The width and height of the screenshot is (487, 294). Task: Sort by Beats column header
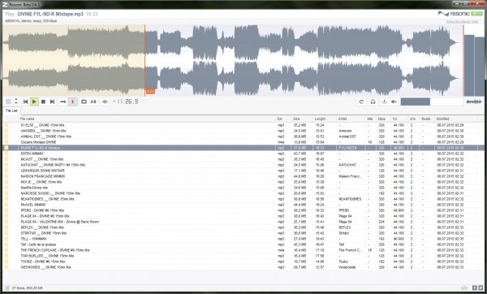point(427,119)
